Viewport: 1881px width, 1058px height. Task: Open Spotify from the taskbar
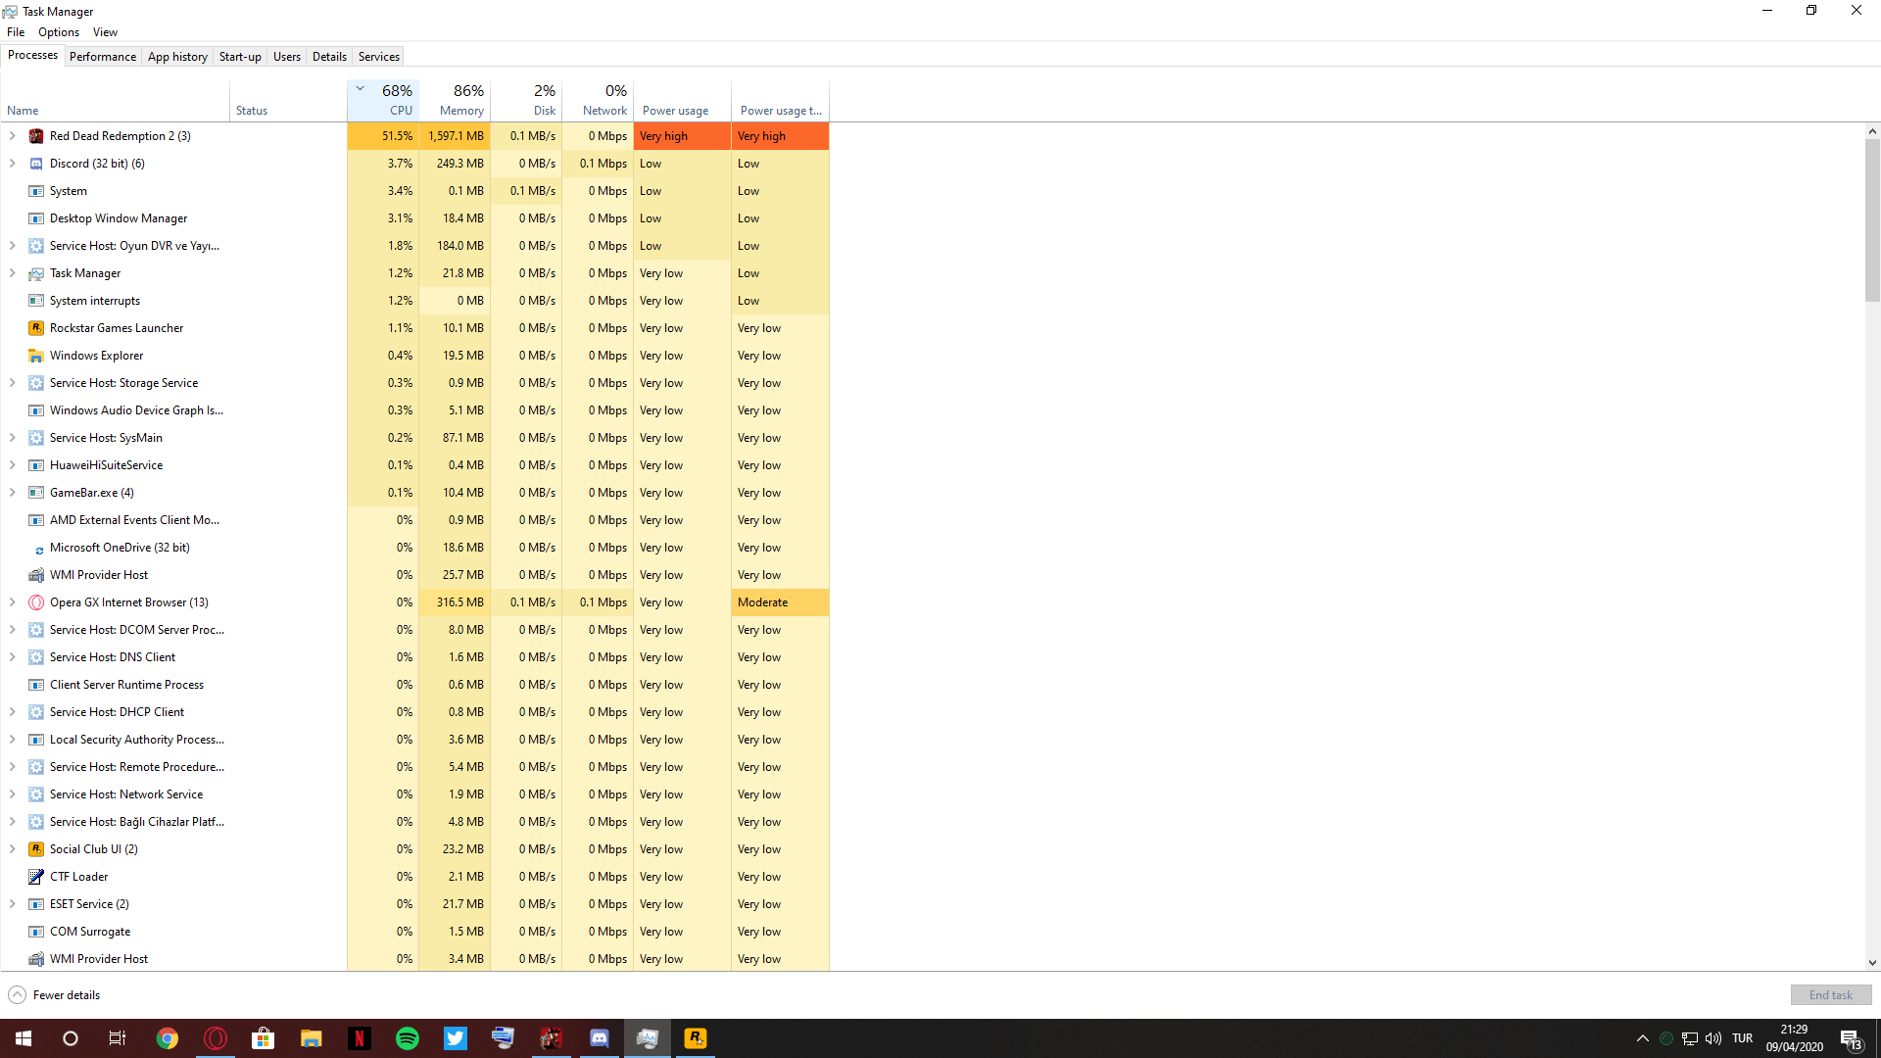tap(408, 1038)
